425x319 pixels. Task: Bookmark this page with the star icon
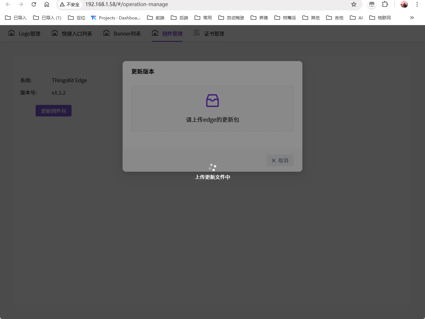pos(354,4)
